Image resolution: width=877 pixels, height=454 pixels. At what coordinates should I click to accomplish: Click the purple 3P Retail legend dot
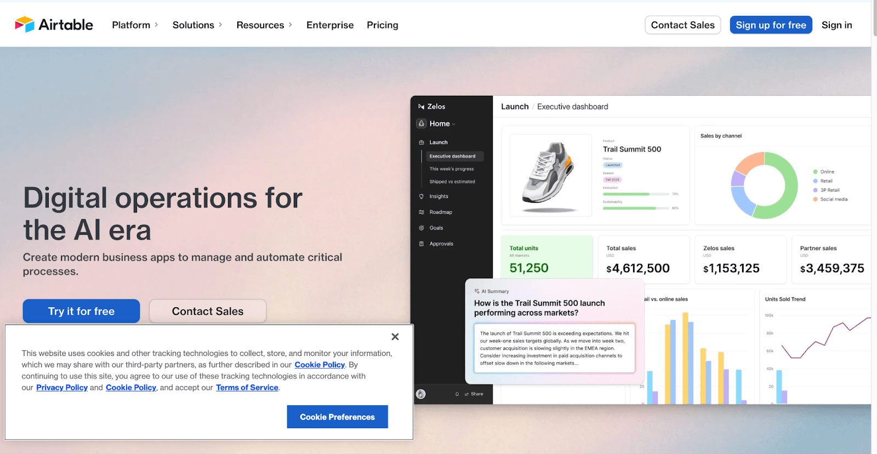click(815, 190)
